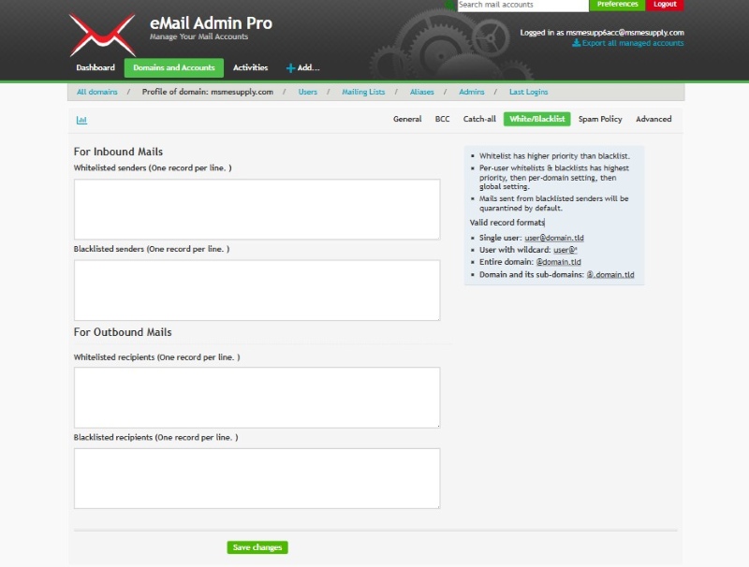The width and height of the screenshot is (749, 567).
Task: Click Export all managed accounts link
Action: [x=633, y=43]
